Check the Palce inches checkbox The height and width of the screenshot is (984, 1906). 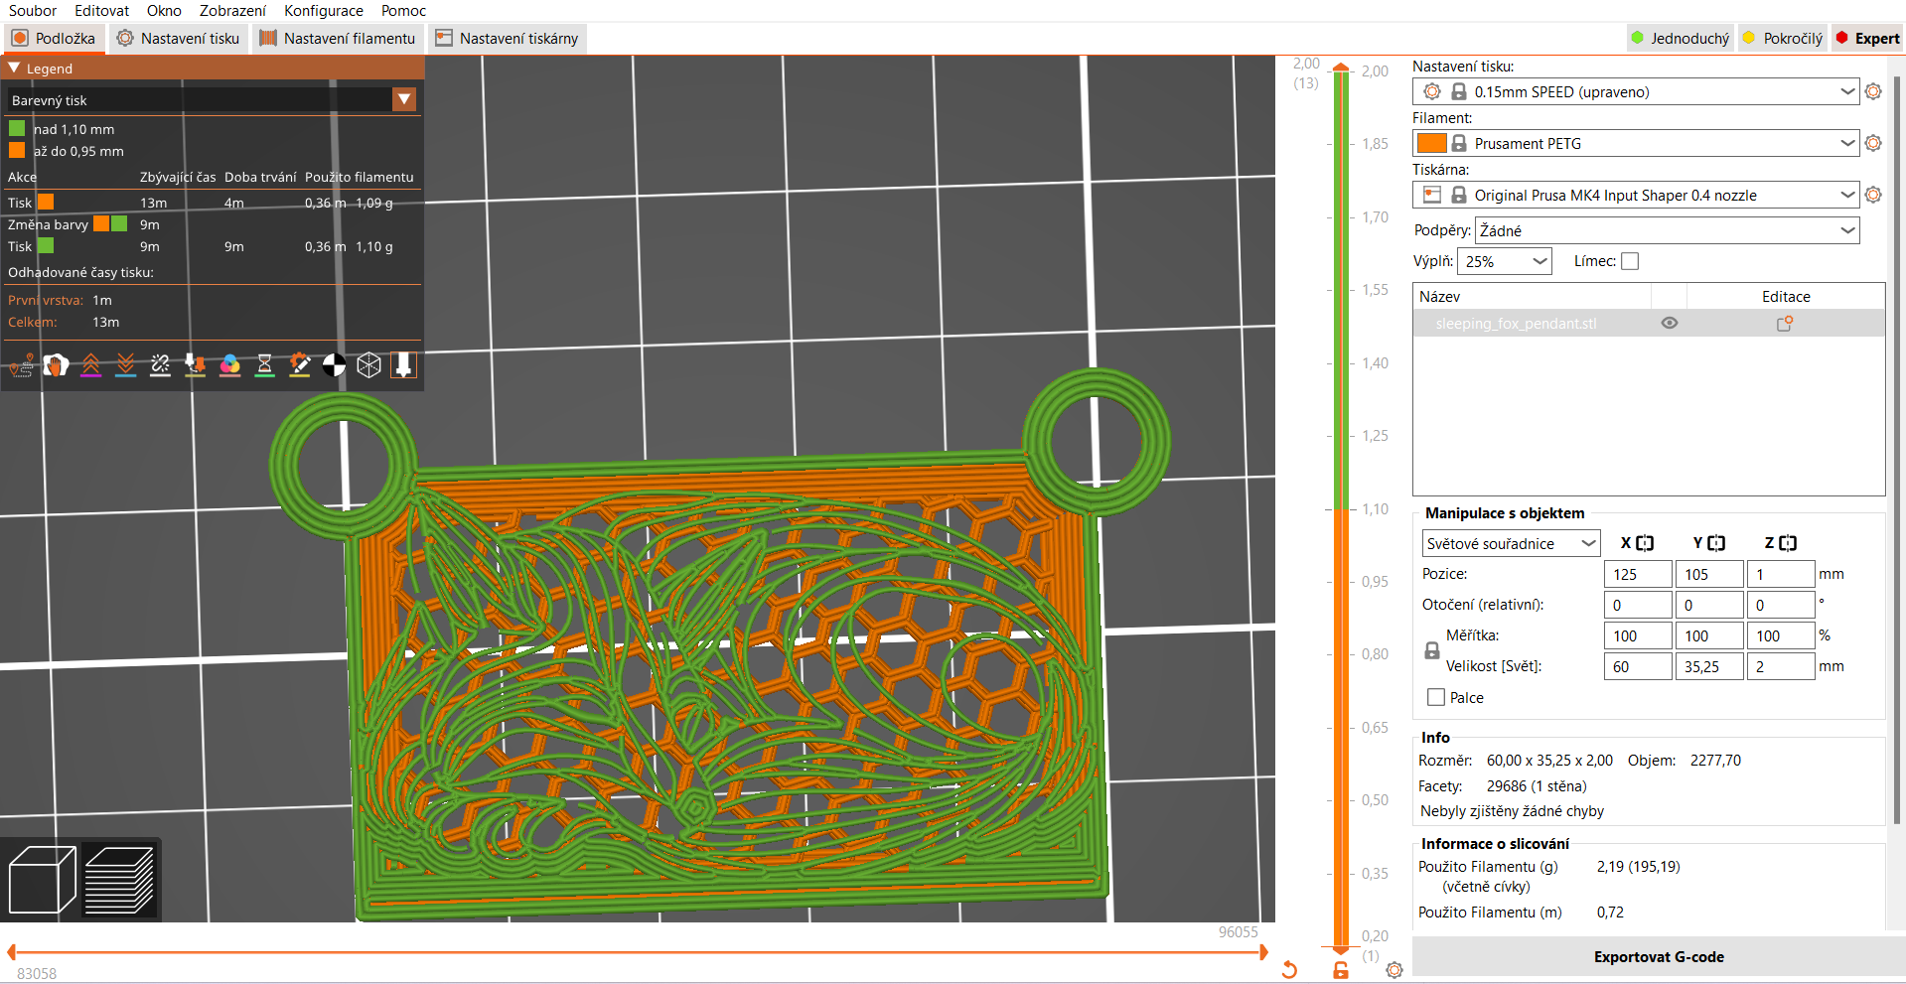coord(1436,697)
